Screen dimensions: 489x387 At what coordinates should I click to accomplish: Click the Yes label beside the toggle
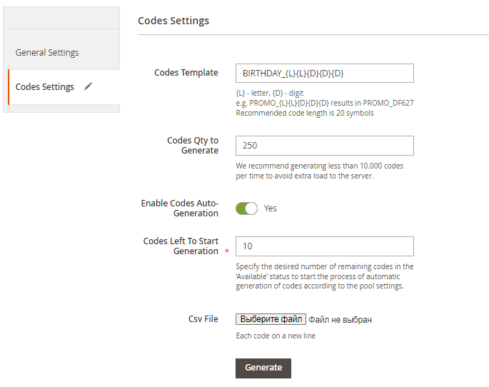point(270,208)
